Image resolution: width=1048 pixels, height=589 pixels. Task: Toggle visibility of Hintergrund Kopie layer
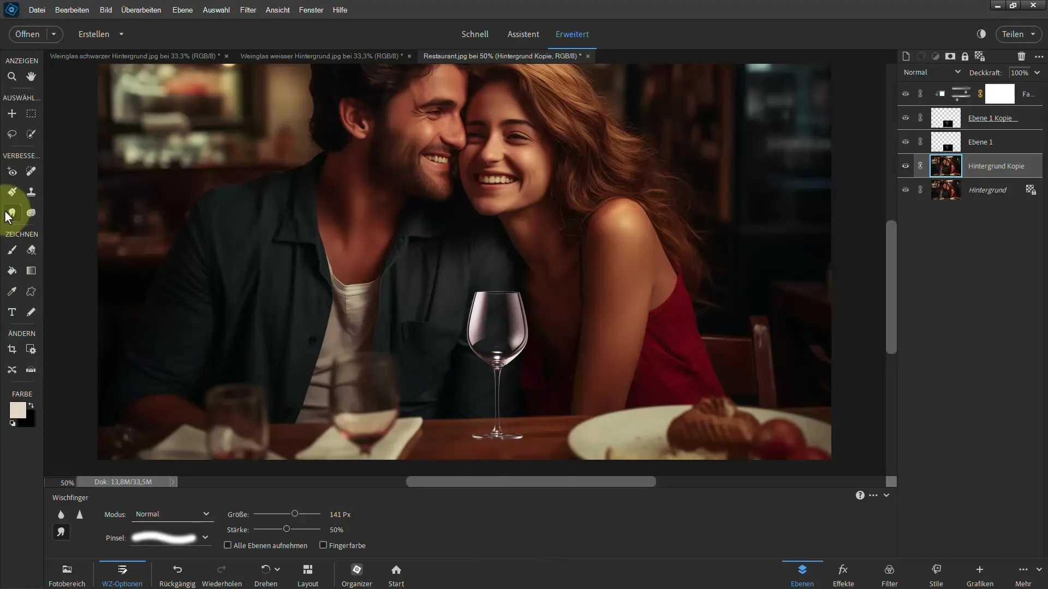[x=906, y=165]
